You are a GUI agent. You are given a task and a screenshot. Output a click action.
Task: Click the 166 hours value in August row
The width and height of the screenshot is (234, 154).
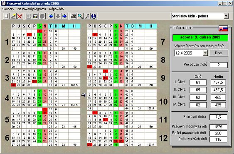click(x=150, y=67)
